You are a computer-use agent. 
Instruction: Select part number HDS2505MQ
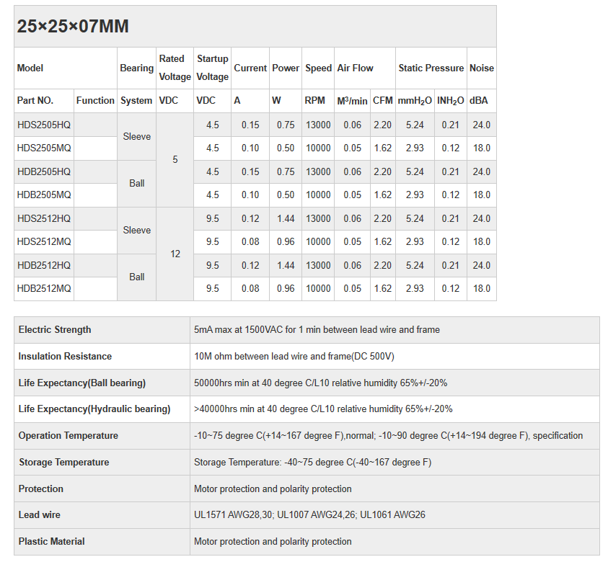point(44,148)
